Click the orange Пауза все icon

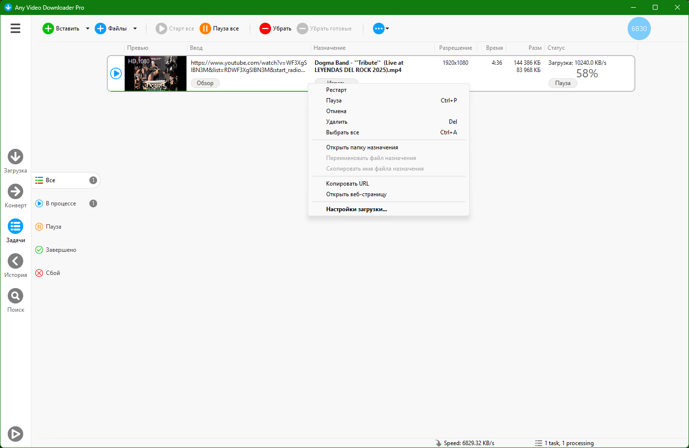point(205,29)
